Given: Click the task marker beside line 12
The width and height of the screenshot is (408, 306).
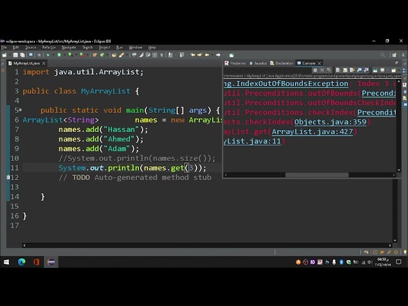Looking at the screenshot, I should (8, 177).
